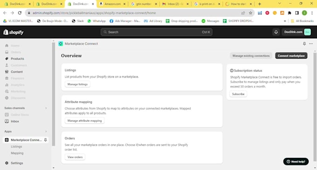Show more bookmarks with the double-chevron

point(285,21)
